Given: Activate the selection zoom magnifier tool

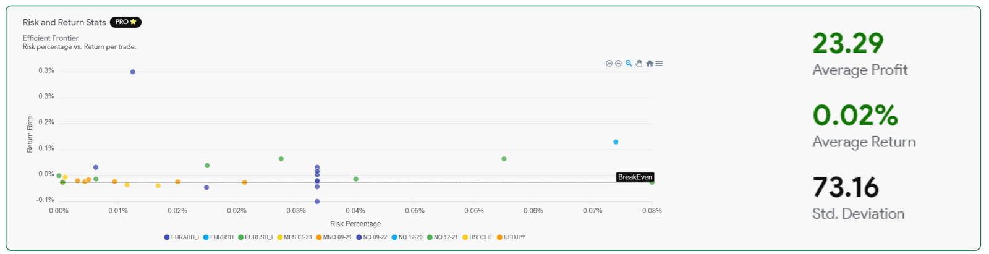Looking at the screenshot, I should pyautogui.click(x=629, y=64).
